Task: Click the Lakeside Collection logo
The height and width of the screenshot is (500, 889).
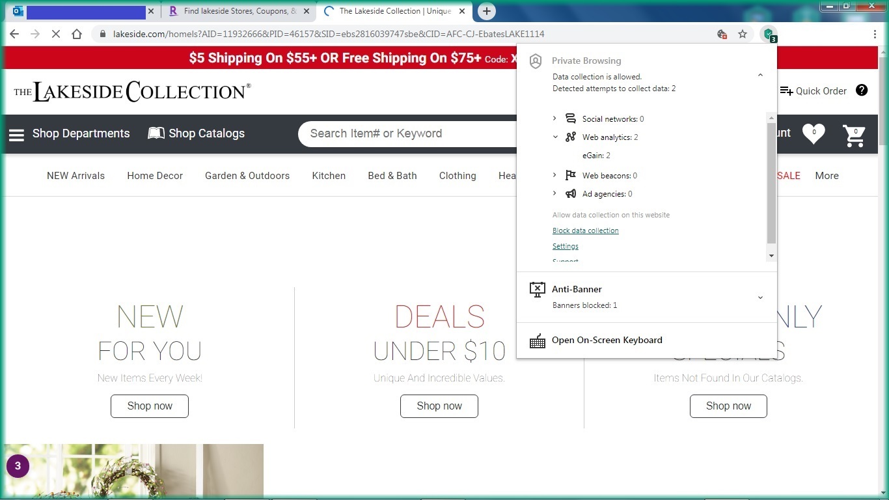Action: pos(132,91)
